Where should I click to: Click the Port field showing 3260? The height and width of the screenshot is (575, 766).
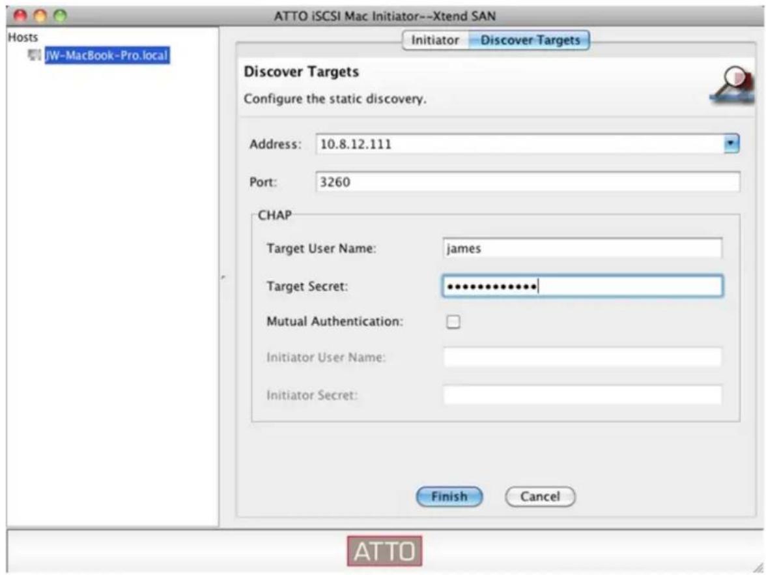(528, 182)
